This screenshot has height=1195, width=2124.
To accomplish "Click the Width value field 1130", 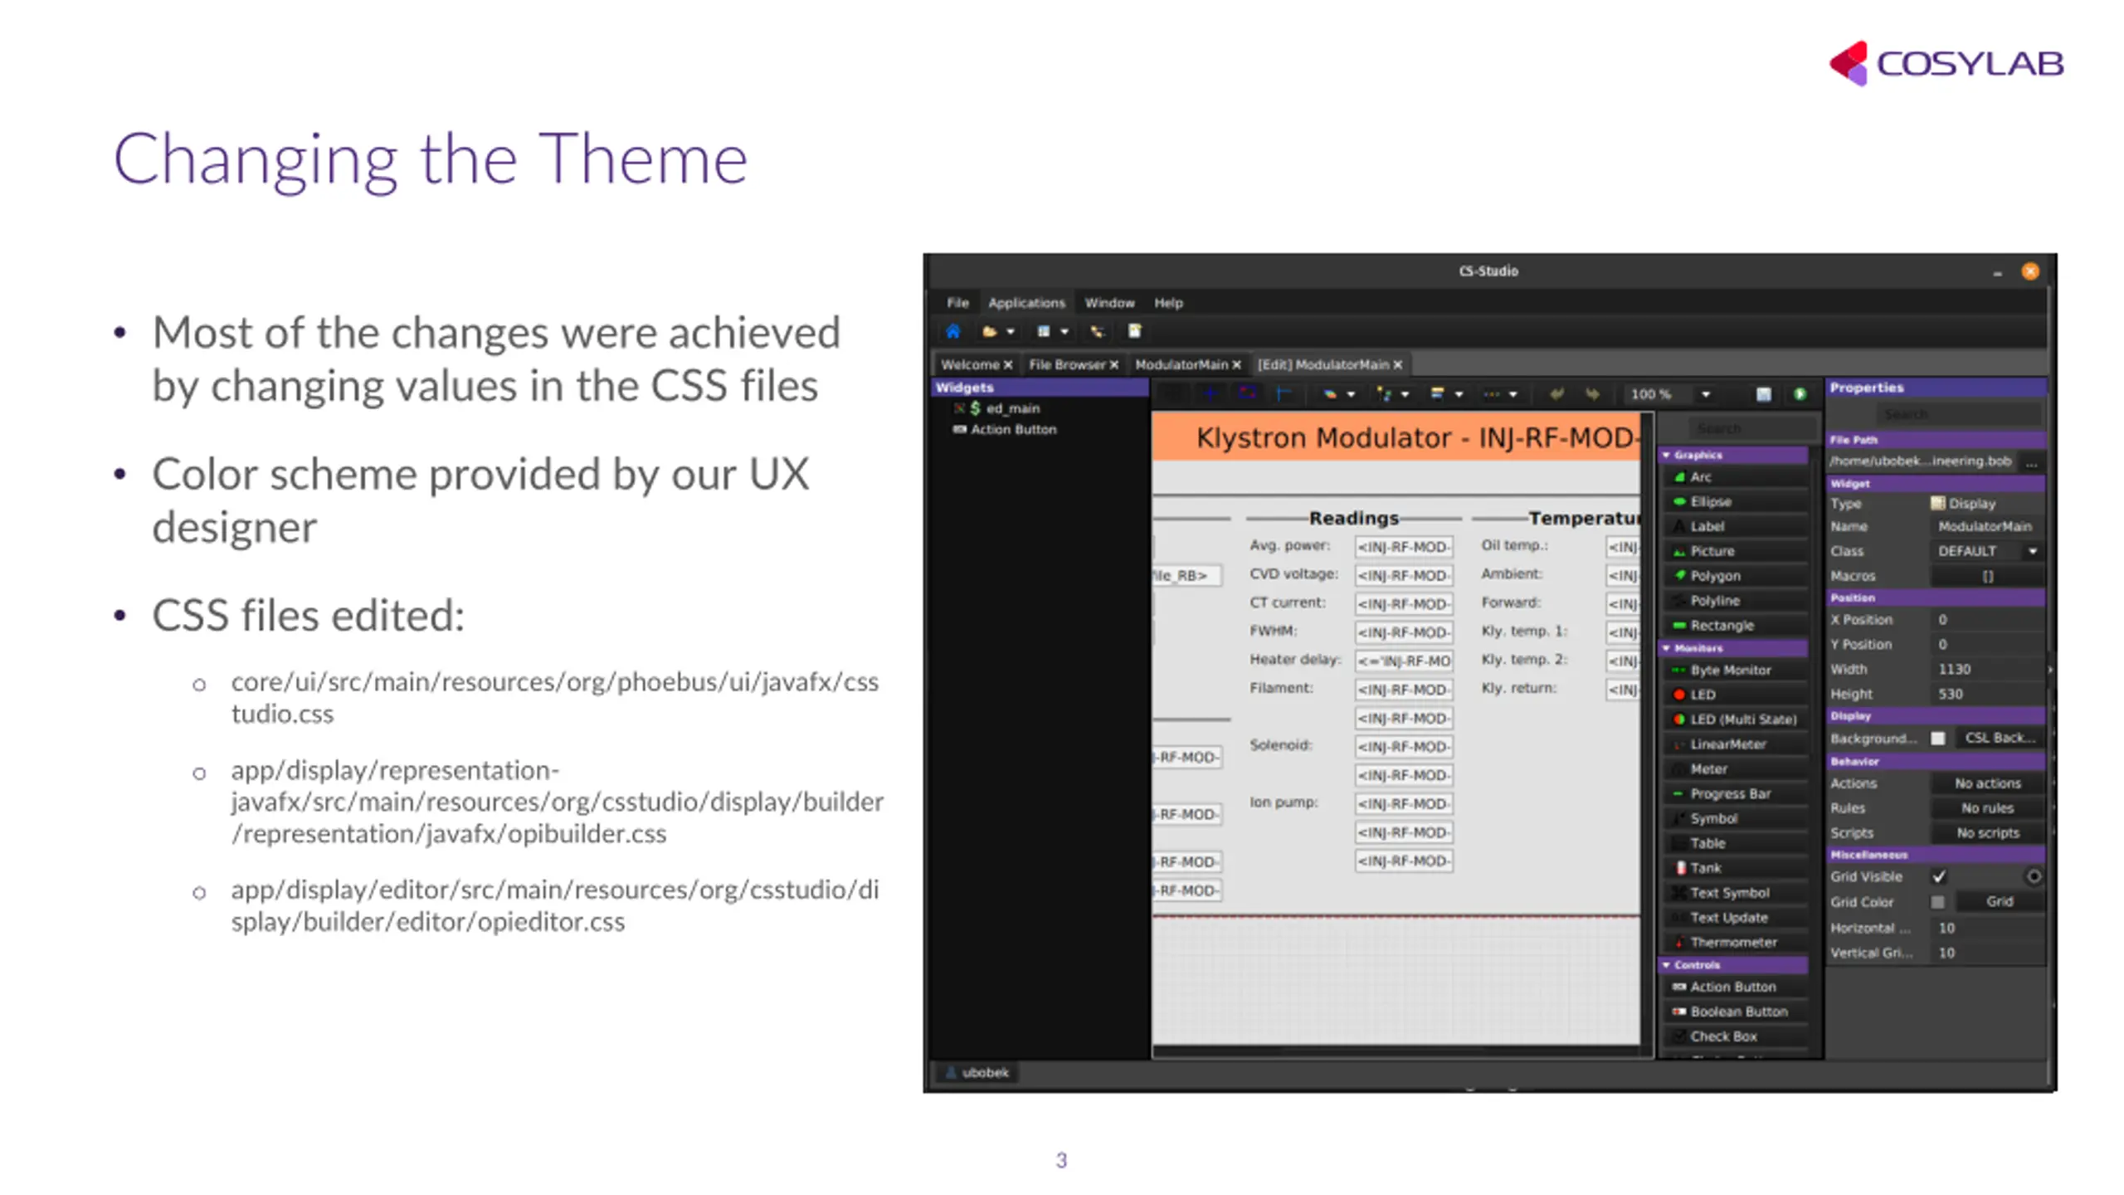I will tap(1987, 670).
